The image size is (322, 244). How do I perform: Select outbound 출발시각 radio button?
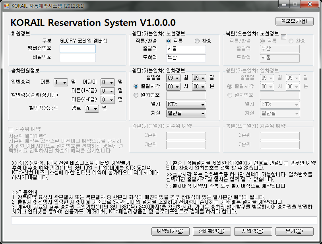pos(136,86)
